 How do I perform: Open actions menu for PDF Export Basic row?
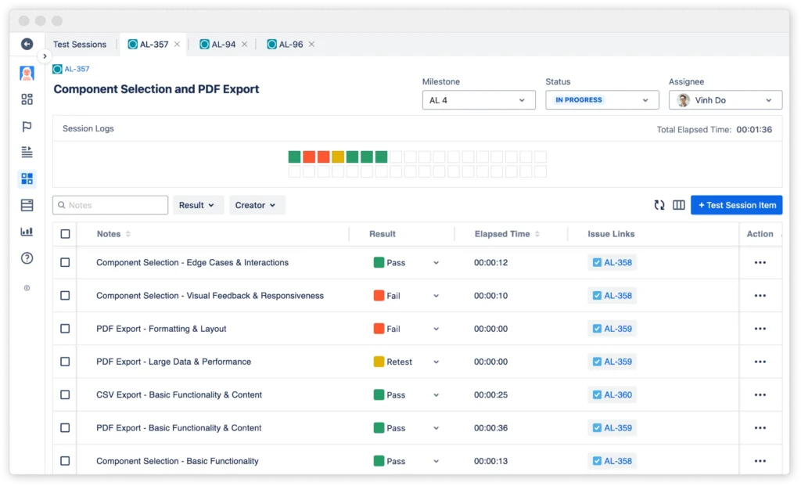point(760,428)
